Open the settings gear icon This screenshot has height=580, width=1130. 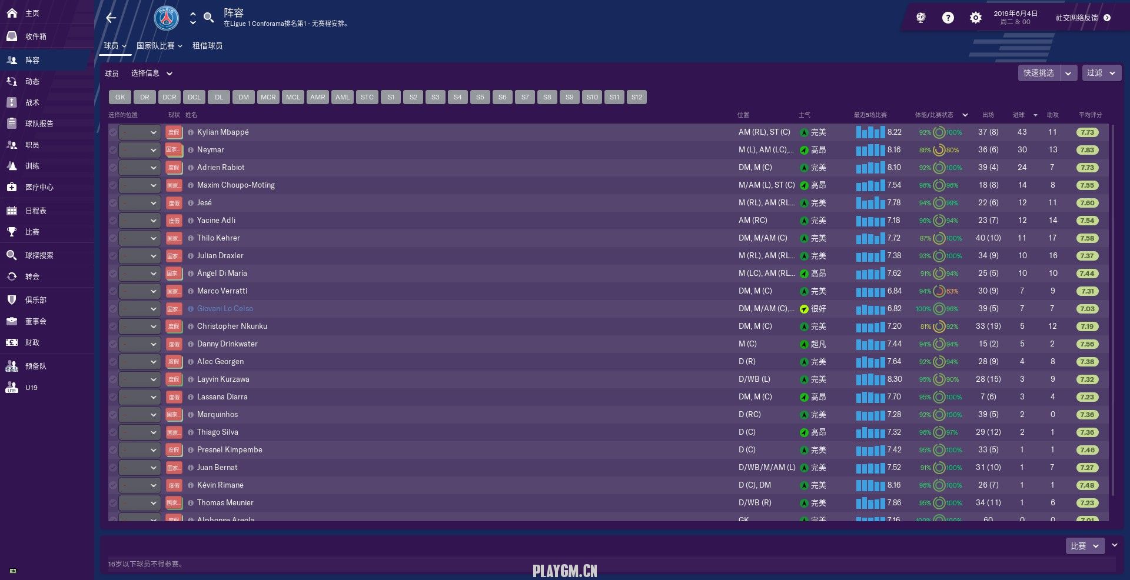coord(975,18)
